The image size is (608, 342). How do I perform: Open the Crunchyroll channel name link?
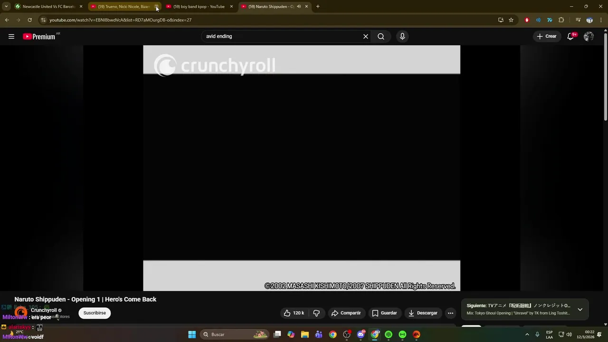tap(44, 310)
